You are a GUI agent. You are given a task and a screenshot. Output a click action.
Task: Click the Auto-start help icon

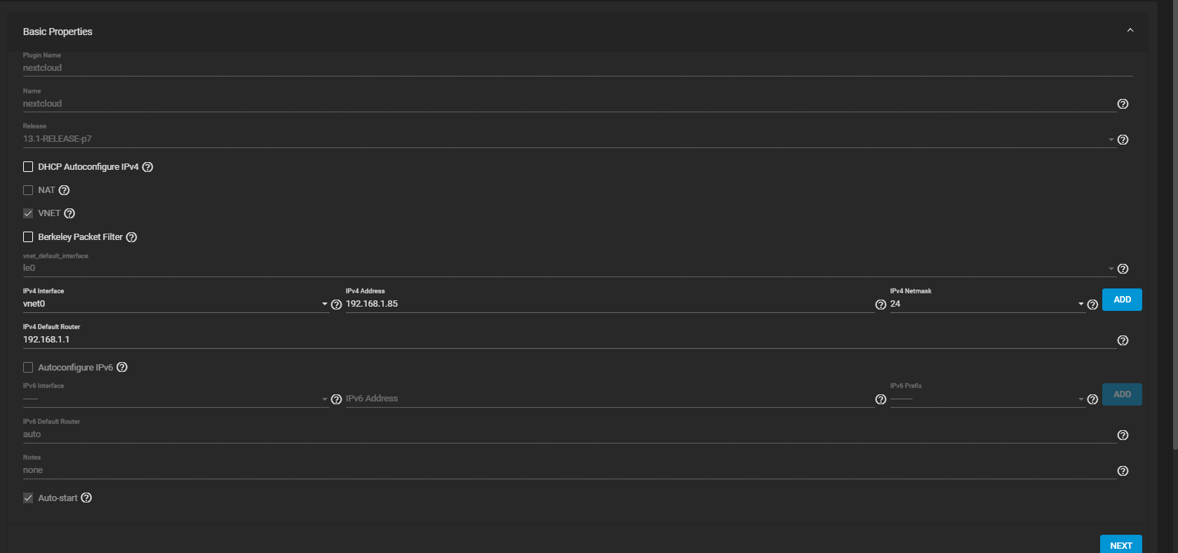click(86, 498)
